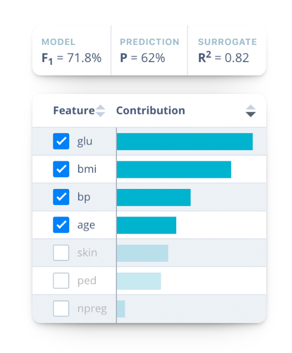Sort by Contribution using its sort arrows
This screenshot has height=353, width=292.
[x=251, y=111]
